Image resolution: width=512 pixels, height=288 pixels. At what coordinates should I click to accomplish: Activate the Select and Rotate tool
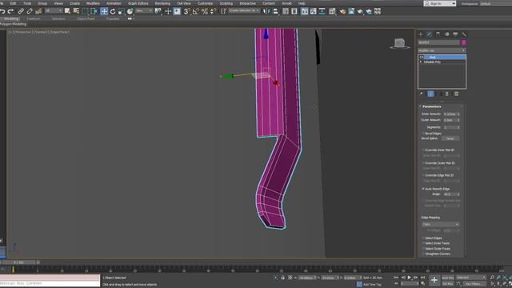coord(113,11)
